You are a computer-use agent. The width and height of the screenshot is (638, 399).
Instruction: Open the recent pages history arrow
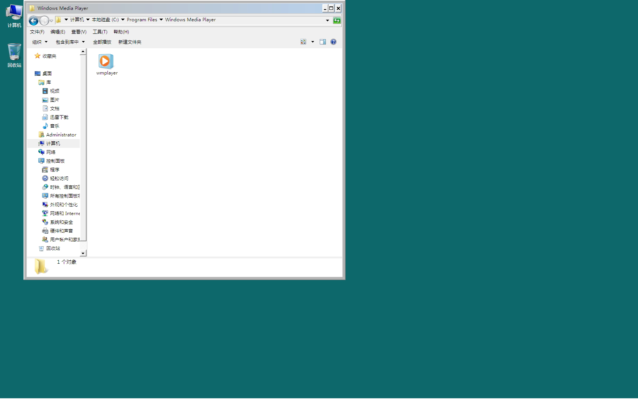51,21
